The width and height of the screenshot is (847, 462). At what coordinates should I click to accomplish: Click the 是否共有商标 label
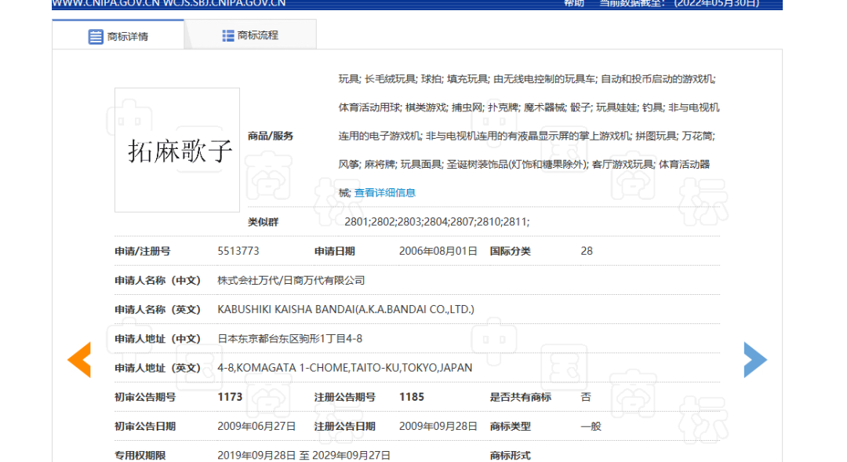pyautogui.click(x=521, y=397)
